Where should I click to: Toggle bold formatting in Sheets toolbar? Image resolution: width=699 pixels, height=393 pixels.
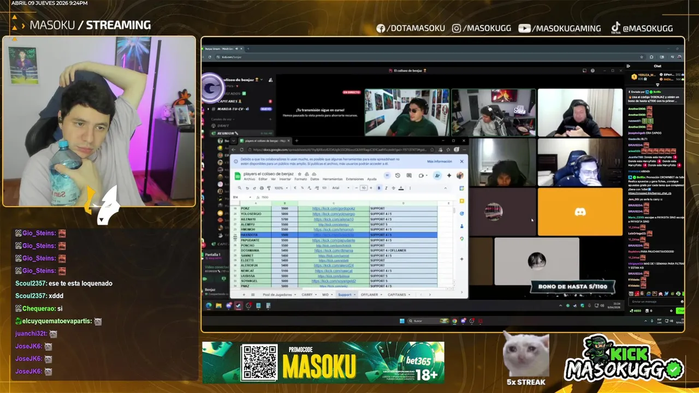379,188
